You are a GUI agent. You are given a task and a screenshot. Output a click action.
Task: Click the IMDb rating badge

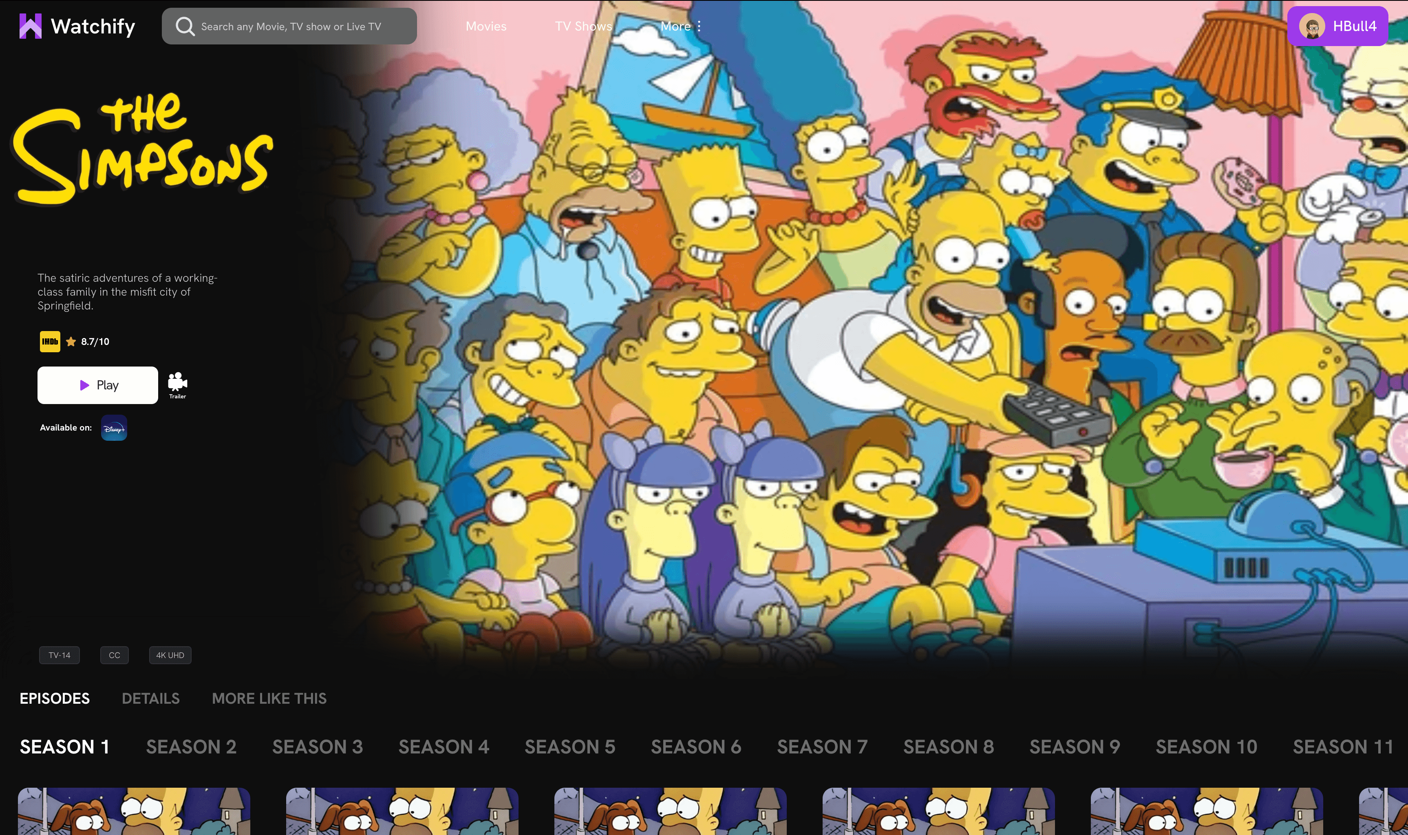pyautogui.click(x=50, y=342)
